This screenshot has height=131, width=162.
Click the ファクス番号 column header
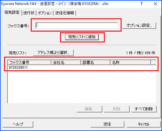pyautogui.click(x=29, y=63)
